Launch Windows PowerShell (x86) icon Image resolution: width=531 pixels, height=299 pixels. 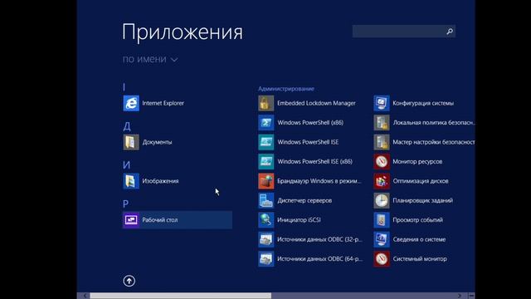pyautogui.click(x=265, y=123)
